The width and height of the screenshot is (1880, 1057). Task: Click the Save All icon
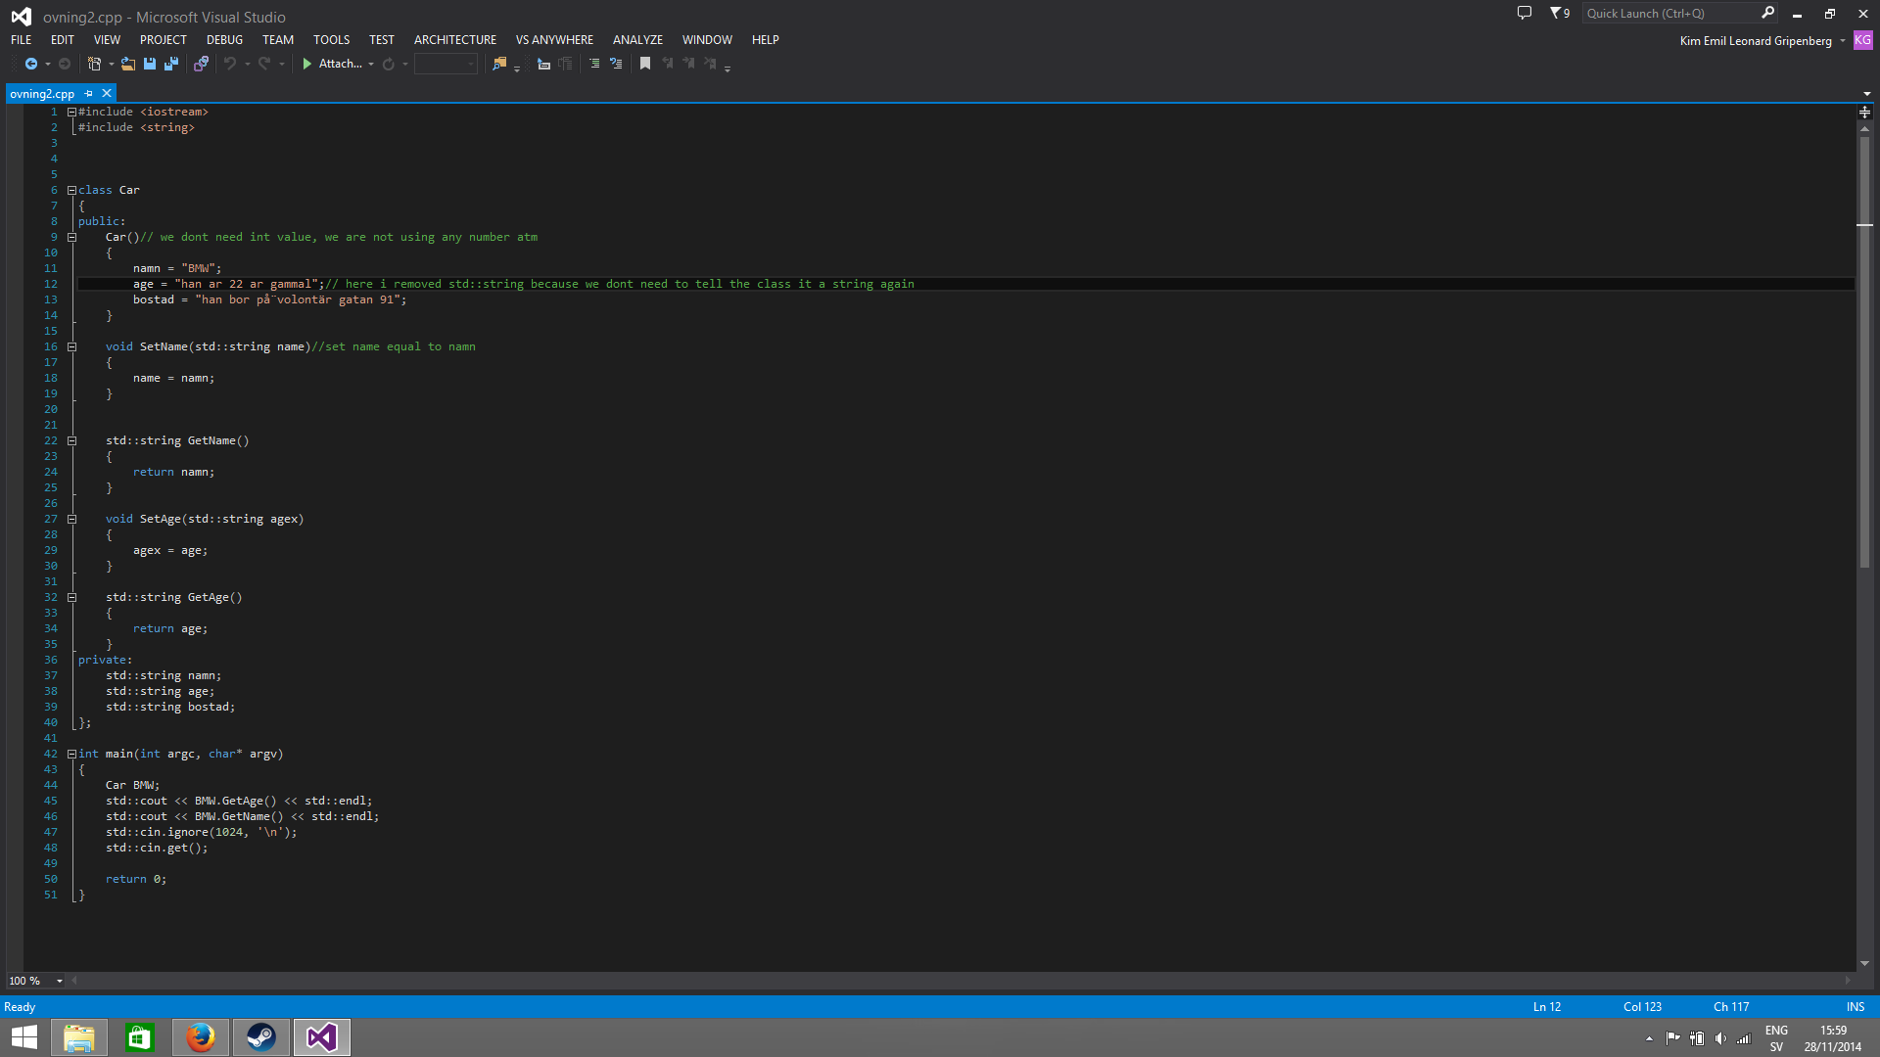click(x=171, y=64)
